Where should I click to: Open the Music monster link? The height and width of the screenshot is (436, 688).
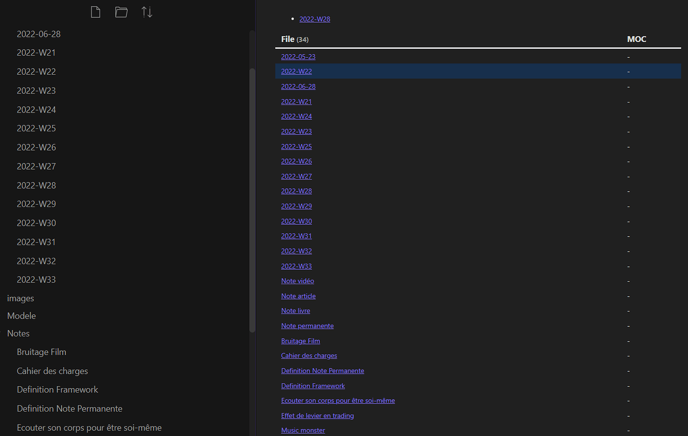click(x=303, y=430)
